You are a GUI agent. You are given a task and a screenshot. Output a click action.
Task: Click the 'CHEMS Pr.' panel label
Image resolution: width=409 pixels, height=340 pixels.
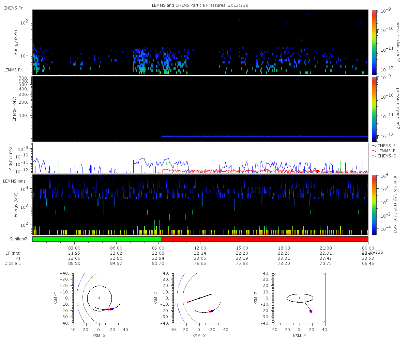click(13, 8)
